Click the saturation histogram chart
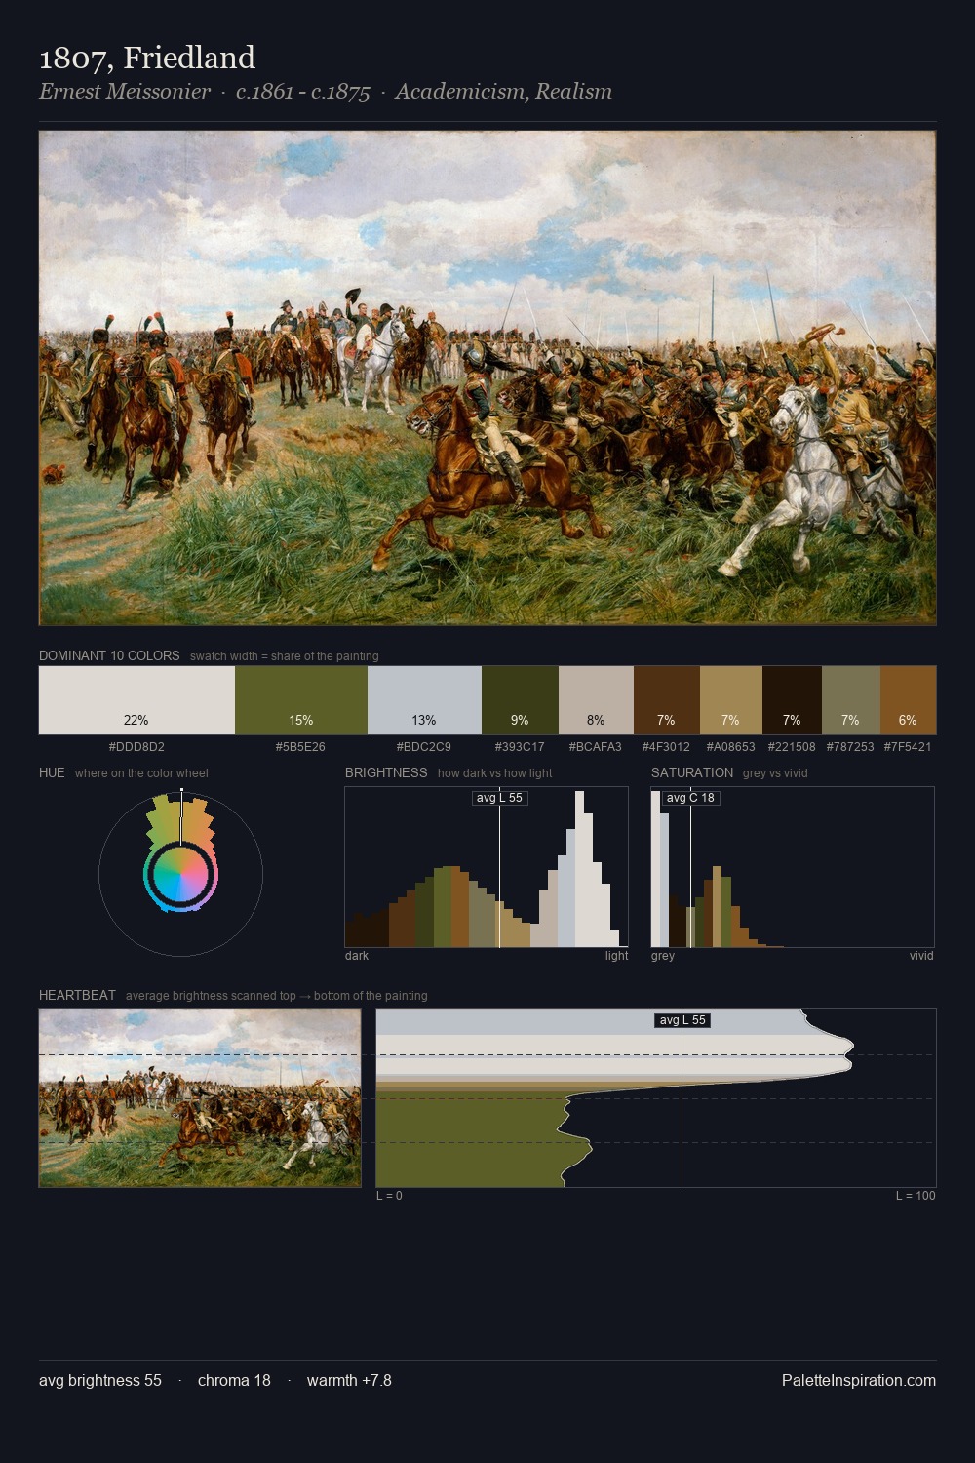 click(793, 867)
